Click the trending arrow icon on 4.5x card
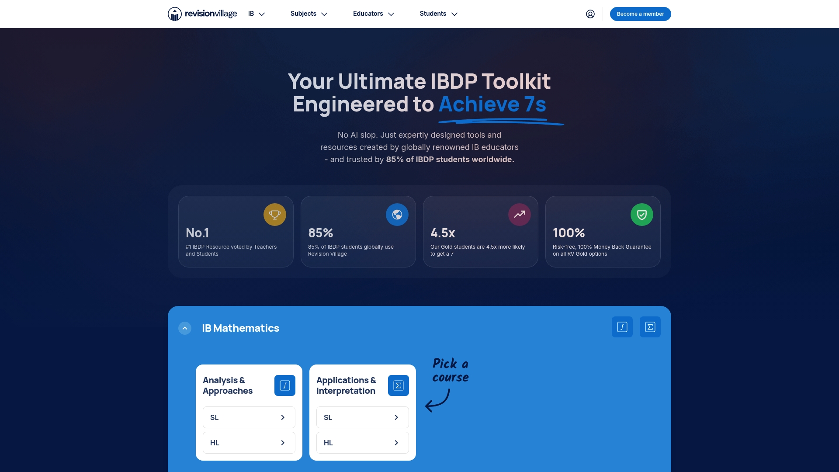 point(520,215)
